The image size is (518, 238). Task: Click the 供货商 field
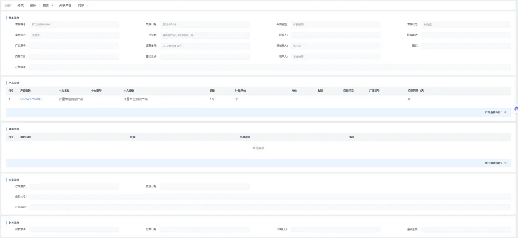tap(205, 35)
